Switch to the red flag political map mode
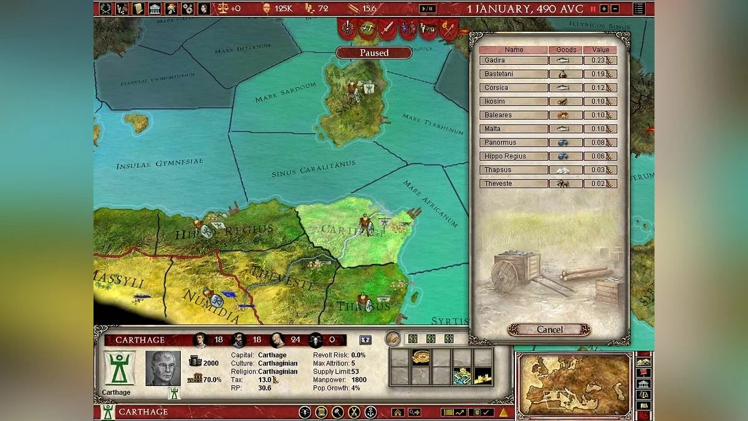The image size is (748, 421). click(643, 373)
